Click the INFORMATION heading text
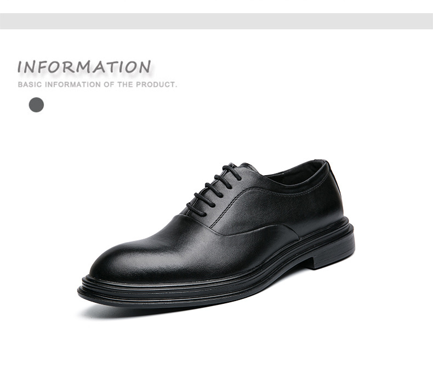The image size is (433, 381). 84,67
